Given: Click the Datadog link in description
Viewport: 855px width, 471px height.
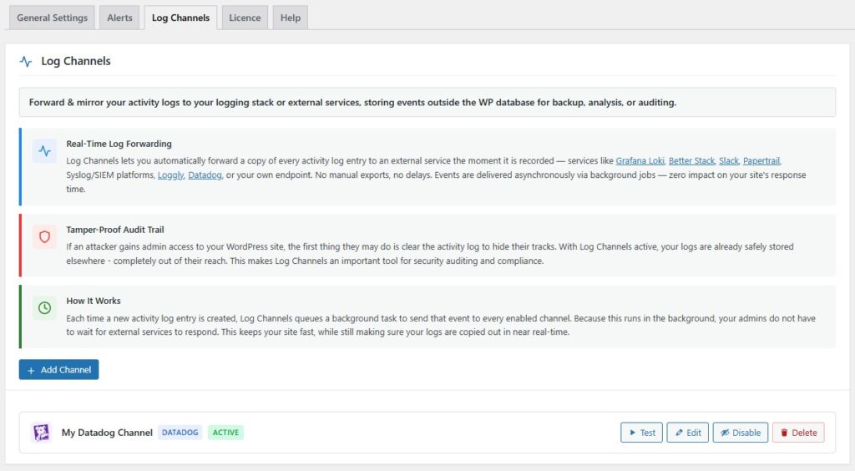Looking at the screenshot, I should (205, 175).
